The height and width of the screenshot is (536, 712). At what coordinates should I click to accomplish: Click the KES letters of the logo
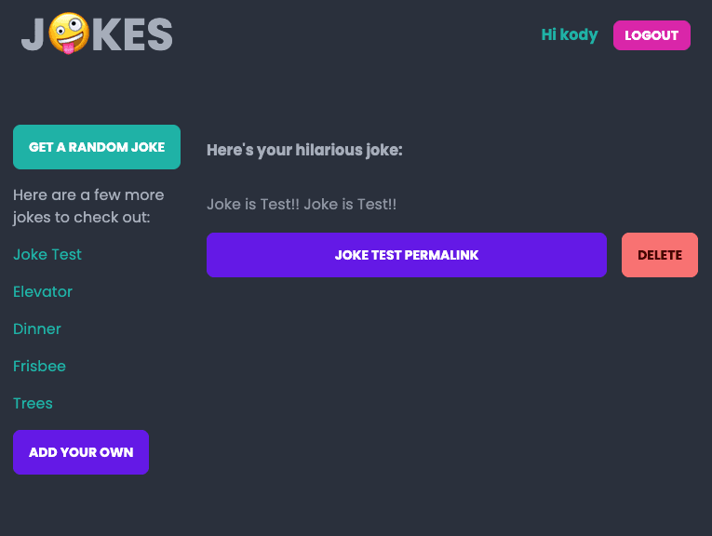(133, 35)
